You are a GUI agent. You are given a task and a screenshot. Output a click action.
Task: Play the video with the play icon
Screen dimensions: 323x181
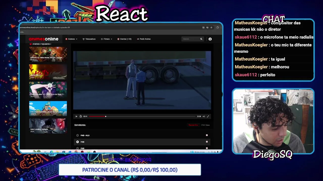click(76, 116)
